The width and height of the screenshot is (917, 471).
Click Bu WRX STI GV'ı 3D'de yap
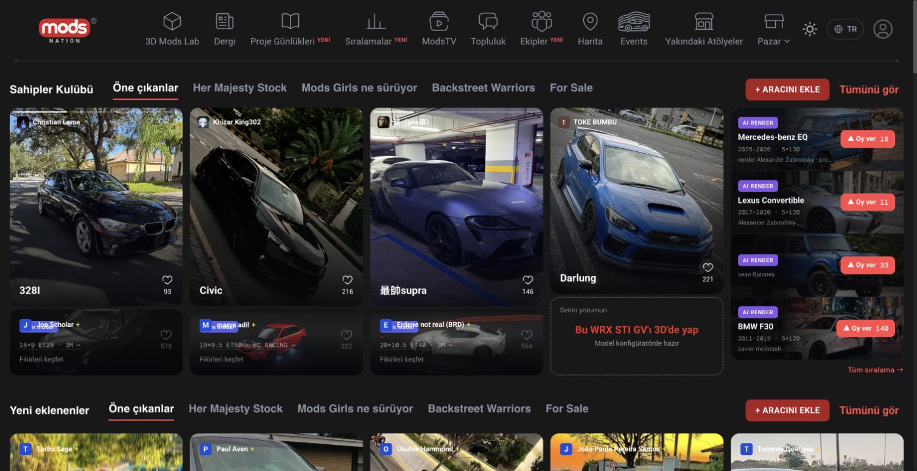point(637,330)
